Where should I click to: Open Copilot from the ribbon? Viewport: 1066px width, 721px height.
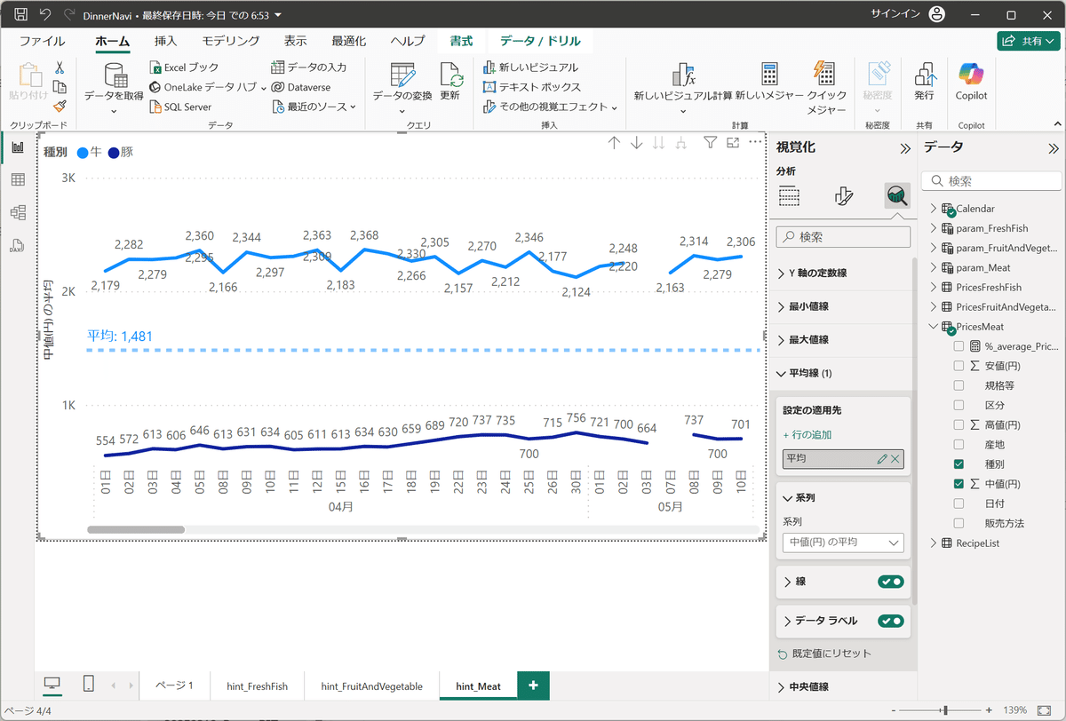coord(971,82)
